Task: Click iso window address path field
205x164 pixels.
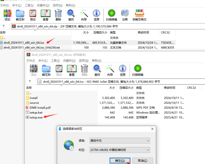Action: [121, 81]
